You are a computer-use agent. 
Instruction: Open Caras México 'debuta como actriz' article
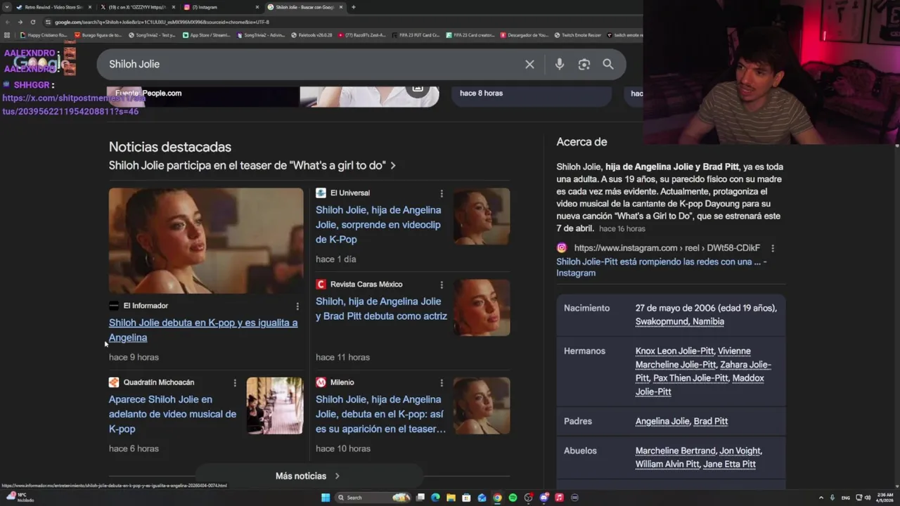381,309
